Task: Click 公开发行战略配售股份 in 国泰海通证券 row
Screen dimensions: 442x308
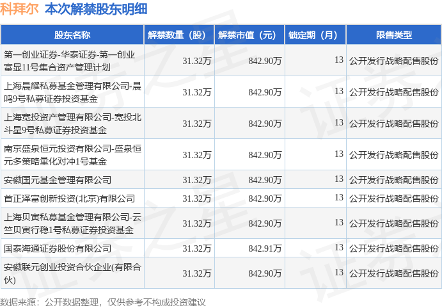Action: 394,248
